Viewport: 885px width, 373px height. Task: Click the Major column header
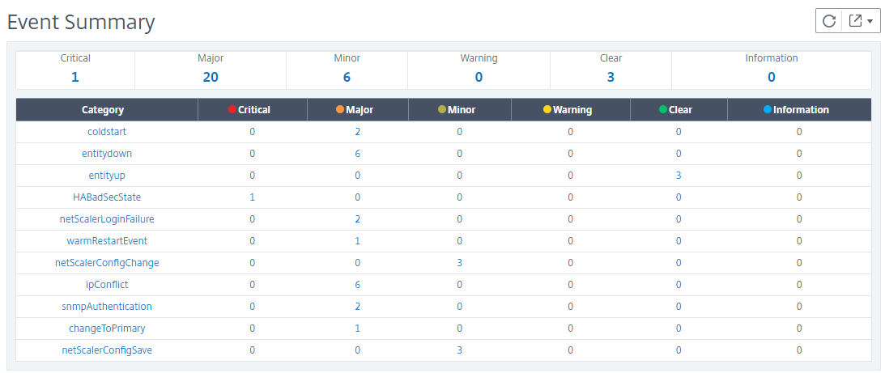[x=359, y=110]
